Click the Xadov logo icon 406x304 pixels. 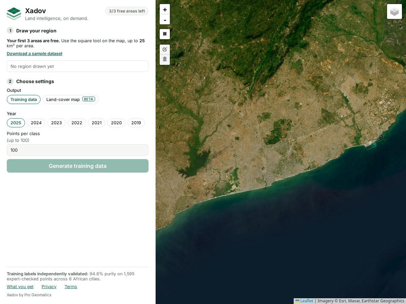click(x=14, y=14)
